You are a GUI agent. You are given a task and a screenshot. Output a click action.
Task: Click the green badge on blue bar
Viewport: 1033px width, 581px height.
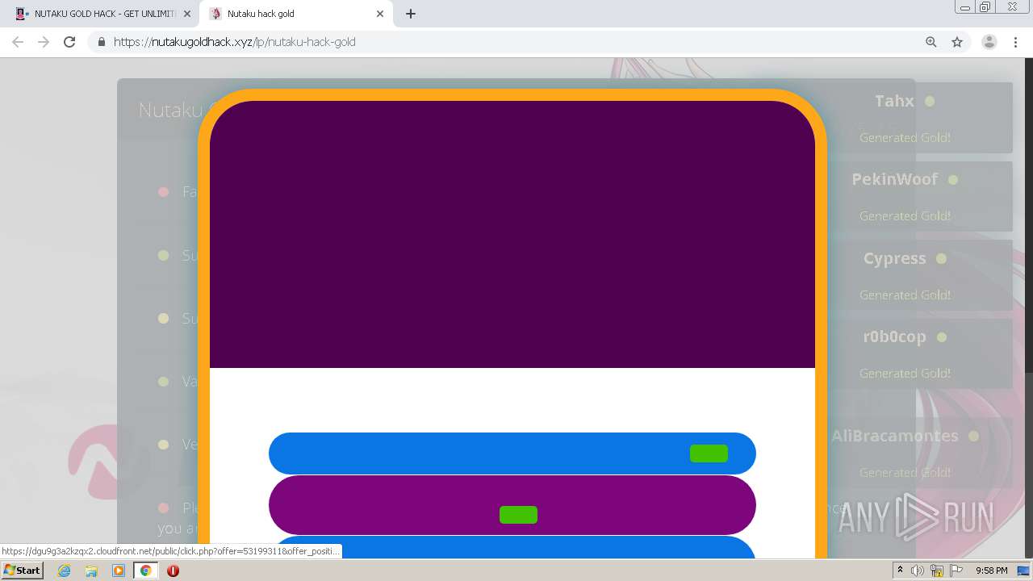709,454
